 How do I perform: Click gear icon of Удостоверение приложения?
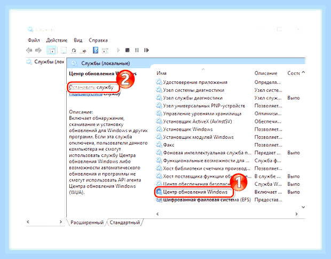[x=159, y=82]
